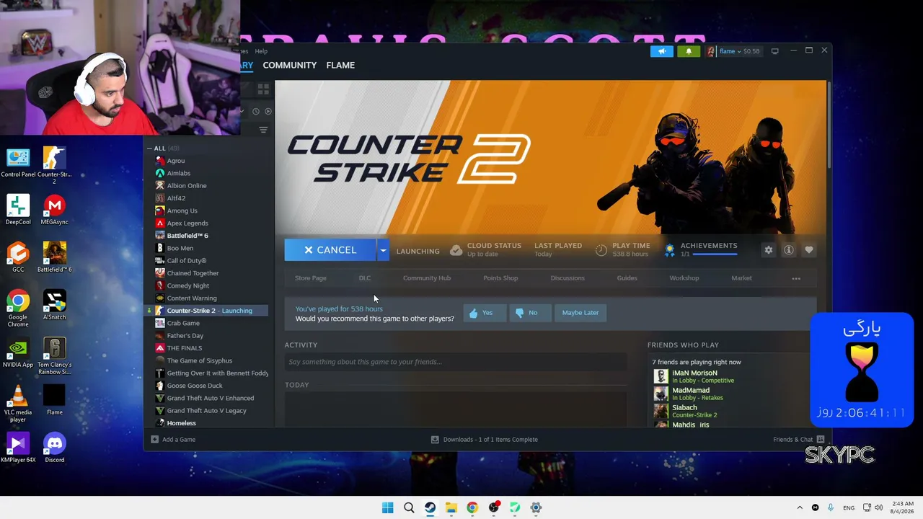Open Downloads status at bottom
The image size is (923, 519).
pyautogui.click(x=485, y=440)
